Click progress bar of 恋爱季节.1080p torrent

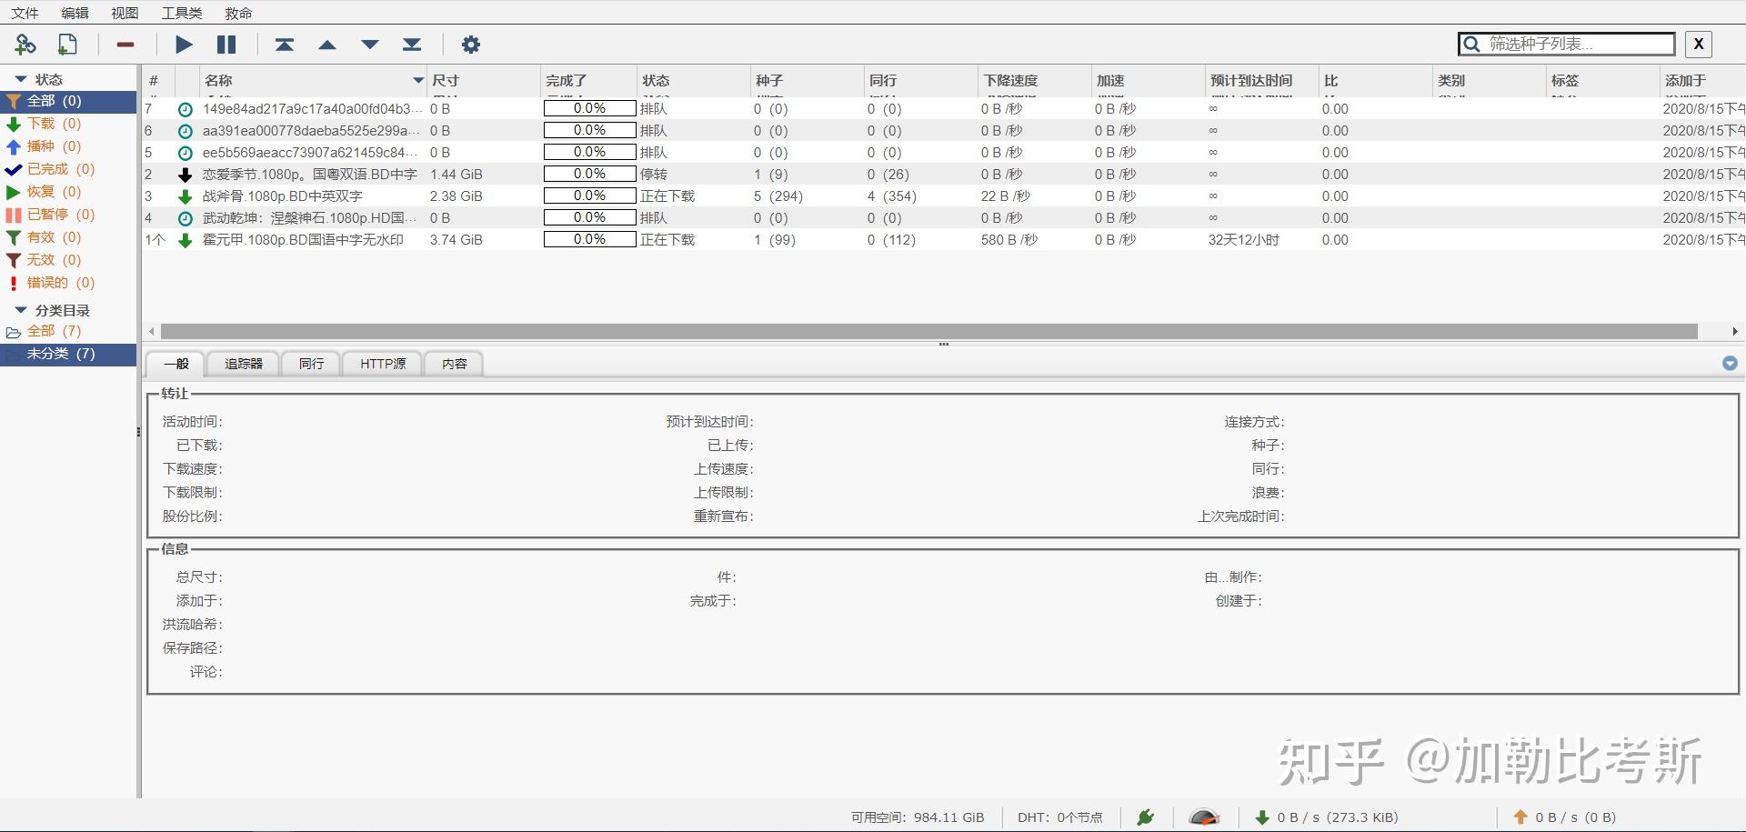click(x=589, y=174)
